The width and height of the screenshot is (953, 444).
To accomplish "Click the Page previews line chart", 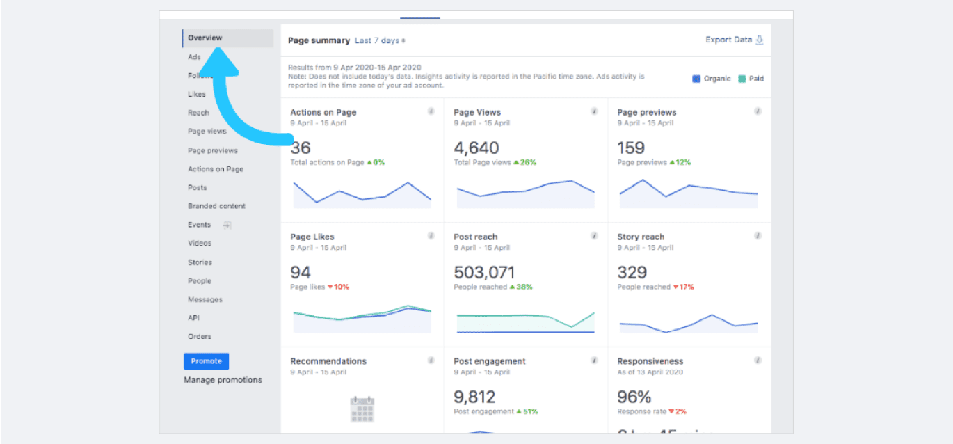I will (689, 194).
